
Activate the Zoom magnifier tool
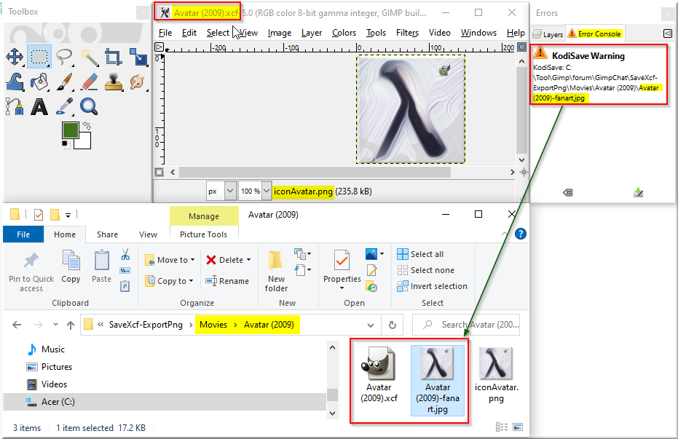89,106
